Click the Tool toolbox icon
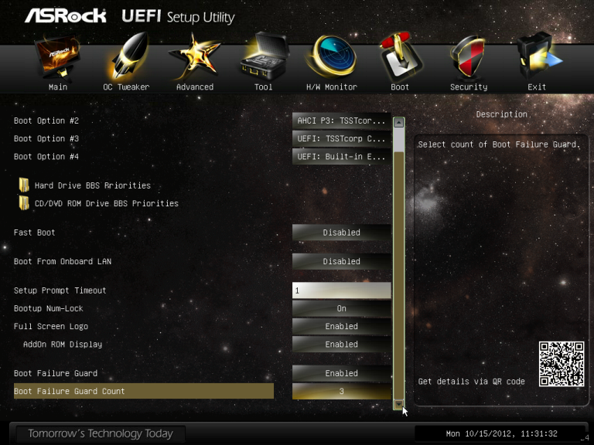Viewport: 594px width, 445px height. click(264, 56)
